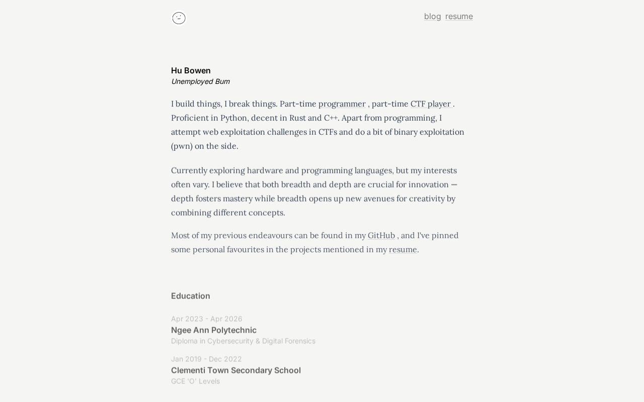Click the Diploma in Cybersecurity & Digital Forensics text
This screenshot has height=402, width=644.
tap(243, 341)
